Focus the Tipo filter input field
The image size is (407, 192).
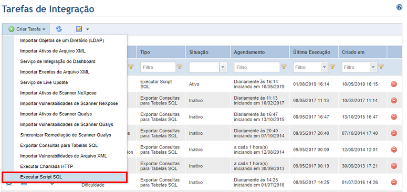tap(158, 67)
